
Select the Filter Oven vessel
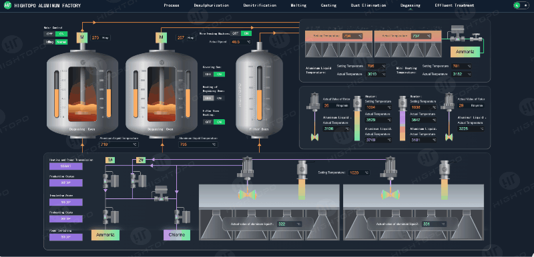(x=259, y=93)
